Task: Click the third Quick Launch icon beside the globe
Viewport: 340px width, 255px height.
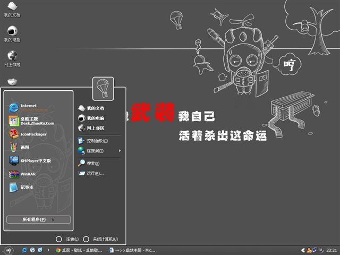Action: pos(40,250)
